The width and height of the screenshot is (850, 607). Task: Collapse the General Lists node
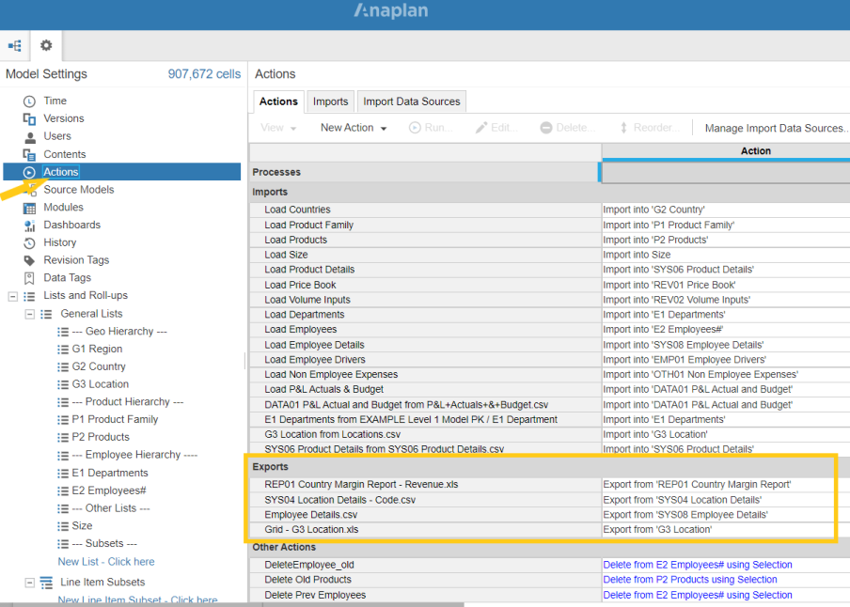coord(30,315)
